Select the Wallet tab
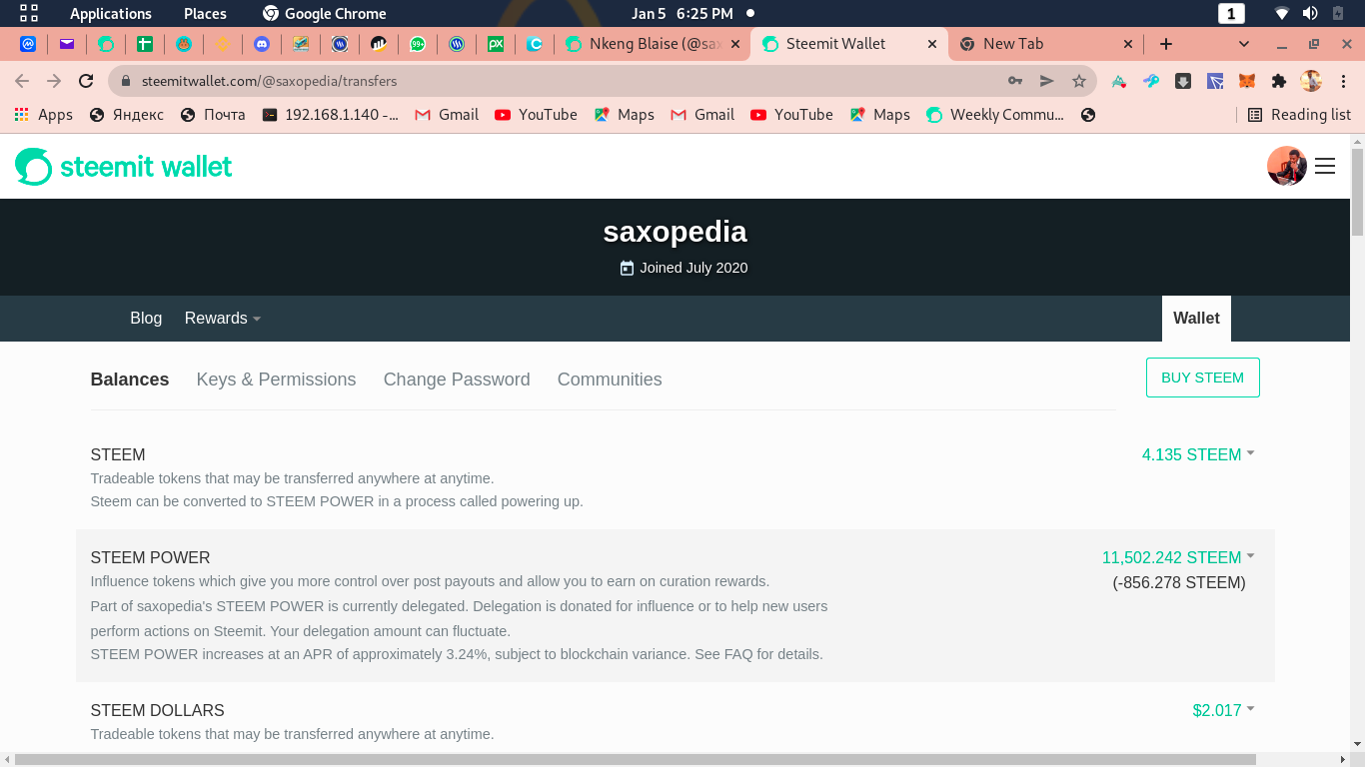 click(x=1196, y=318)
